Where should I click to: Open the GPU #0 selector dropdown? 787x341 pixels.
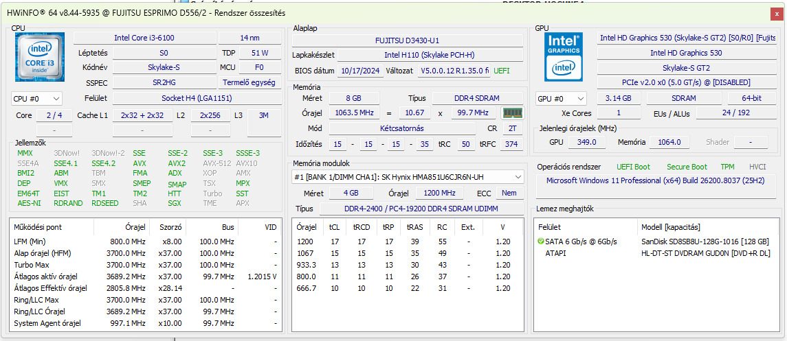[x=561, y=99]
